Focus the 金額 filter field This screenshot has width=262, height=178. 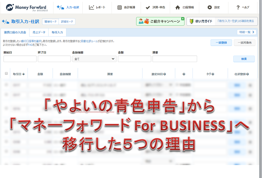click(x=134, y=59)
